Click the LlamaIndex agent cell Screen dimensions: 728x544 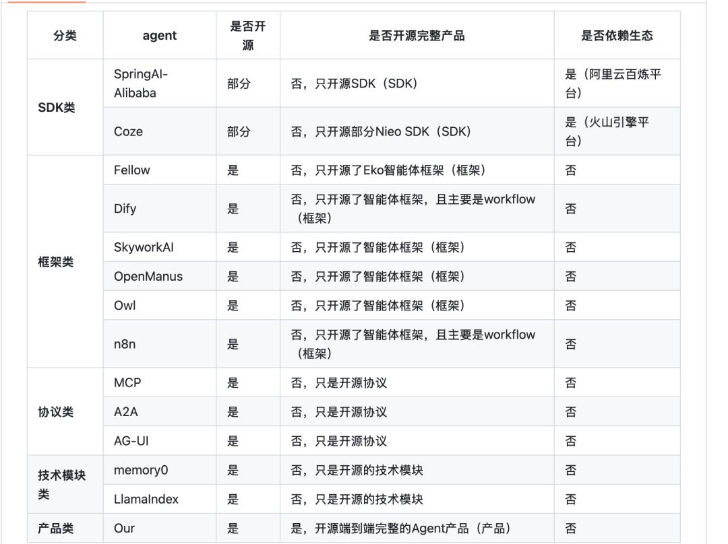[159, 499]
